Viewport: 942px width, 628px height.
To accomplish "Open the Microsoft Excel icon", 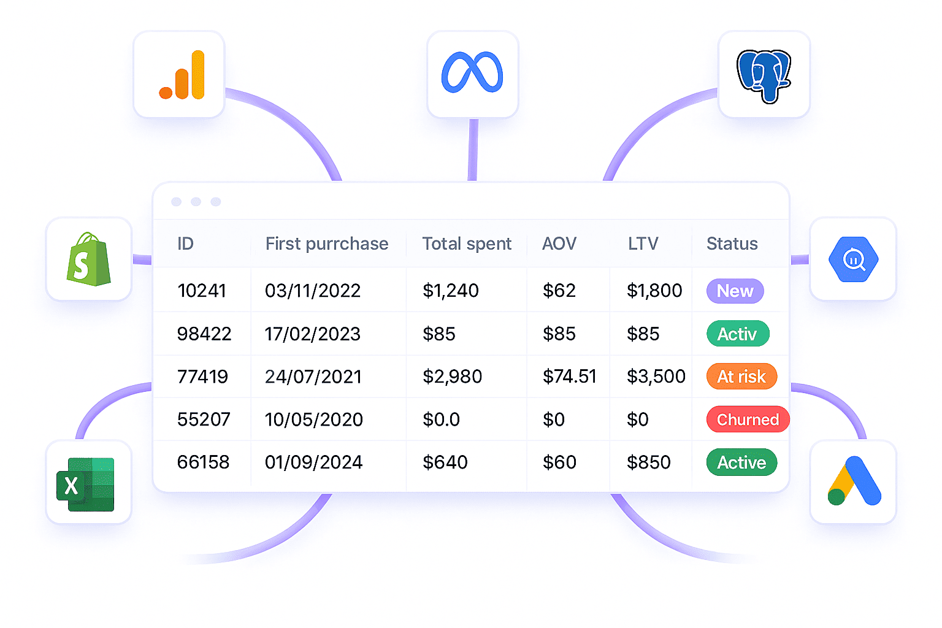I will click(87, 483).
